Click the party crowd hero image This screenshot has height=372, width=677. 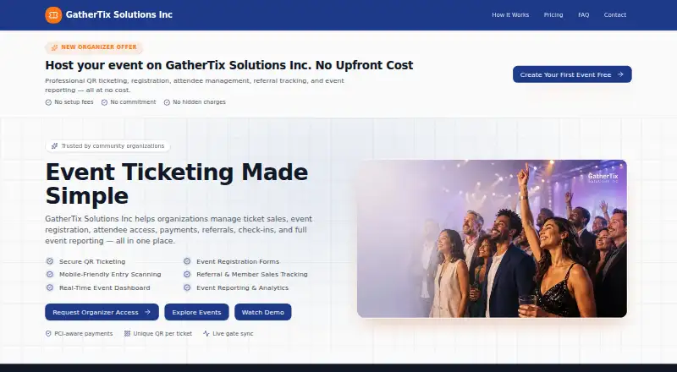pos(492,238)
